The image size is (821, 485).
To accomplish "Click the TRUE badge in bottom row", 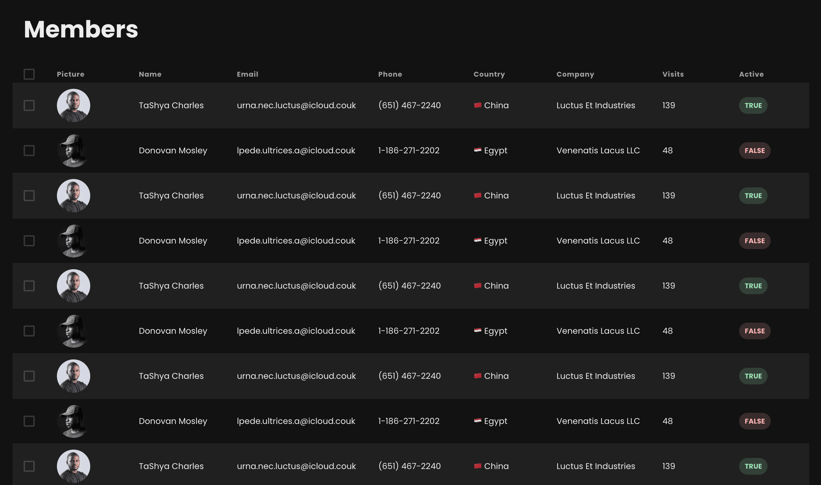I will (x=753, y=466).
